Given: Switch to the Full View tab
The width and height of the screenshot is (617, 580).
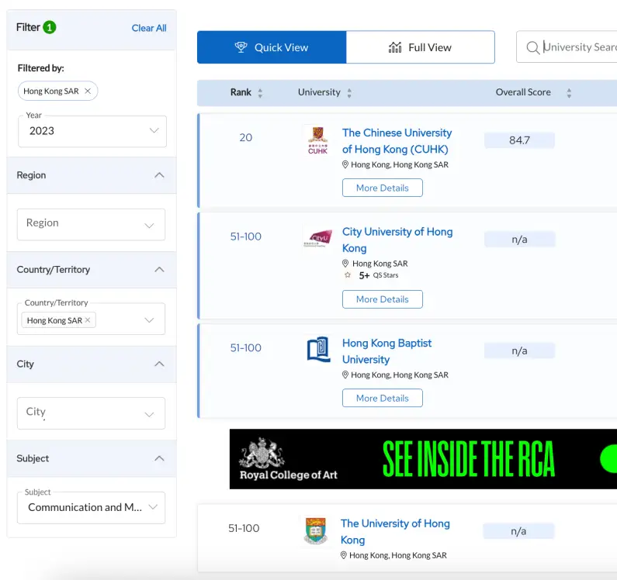Looking at the screenshot, I should [x=420, y=47].
